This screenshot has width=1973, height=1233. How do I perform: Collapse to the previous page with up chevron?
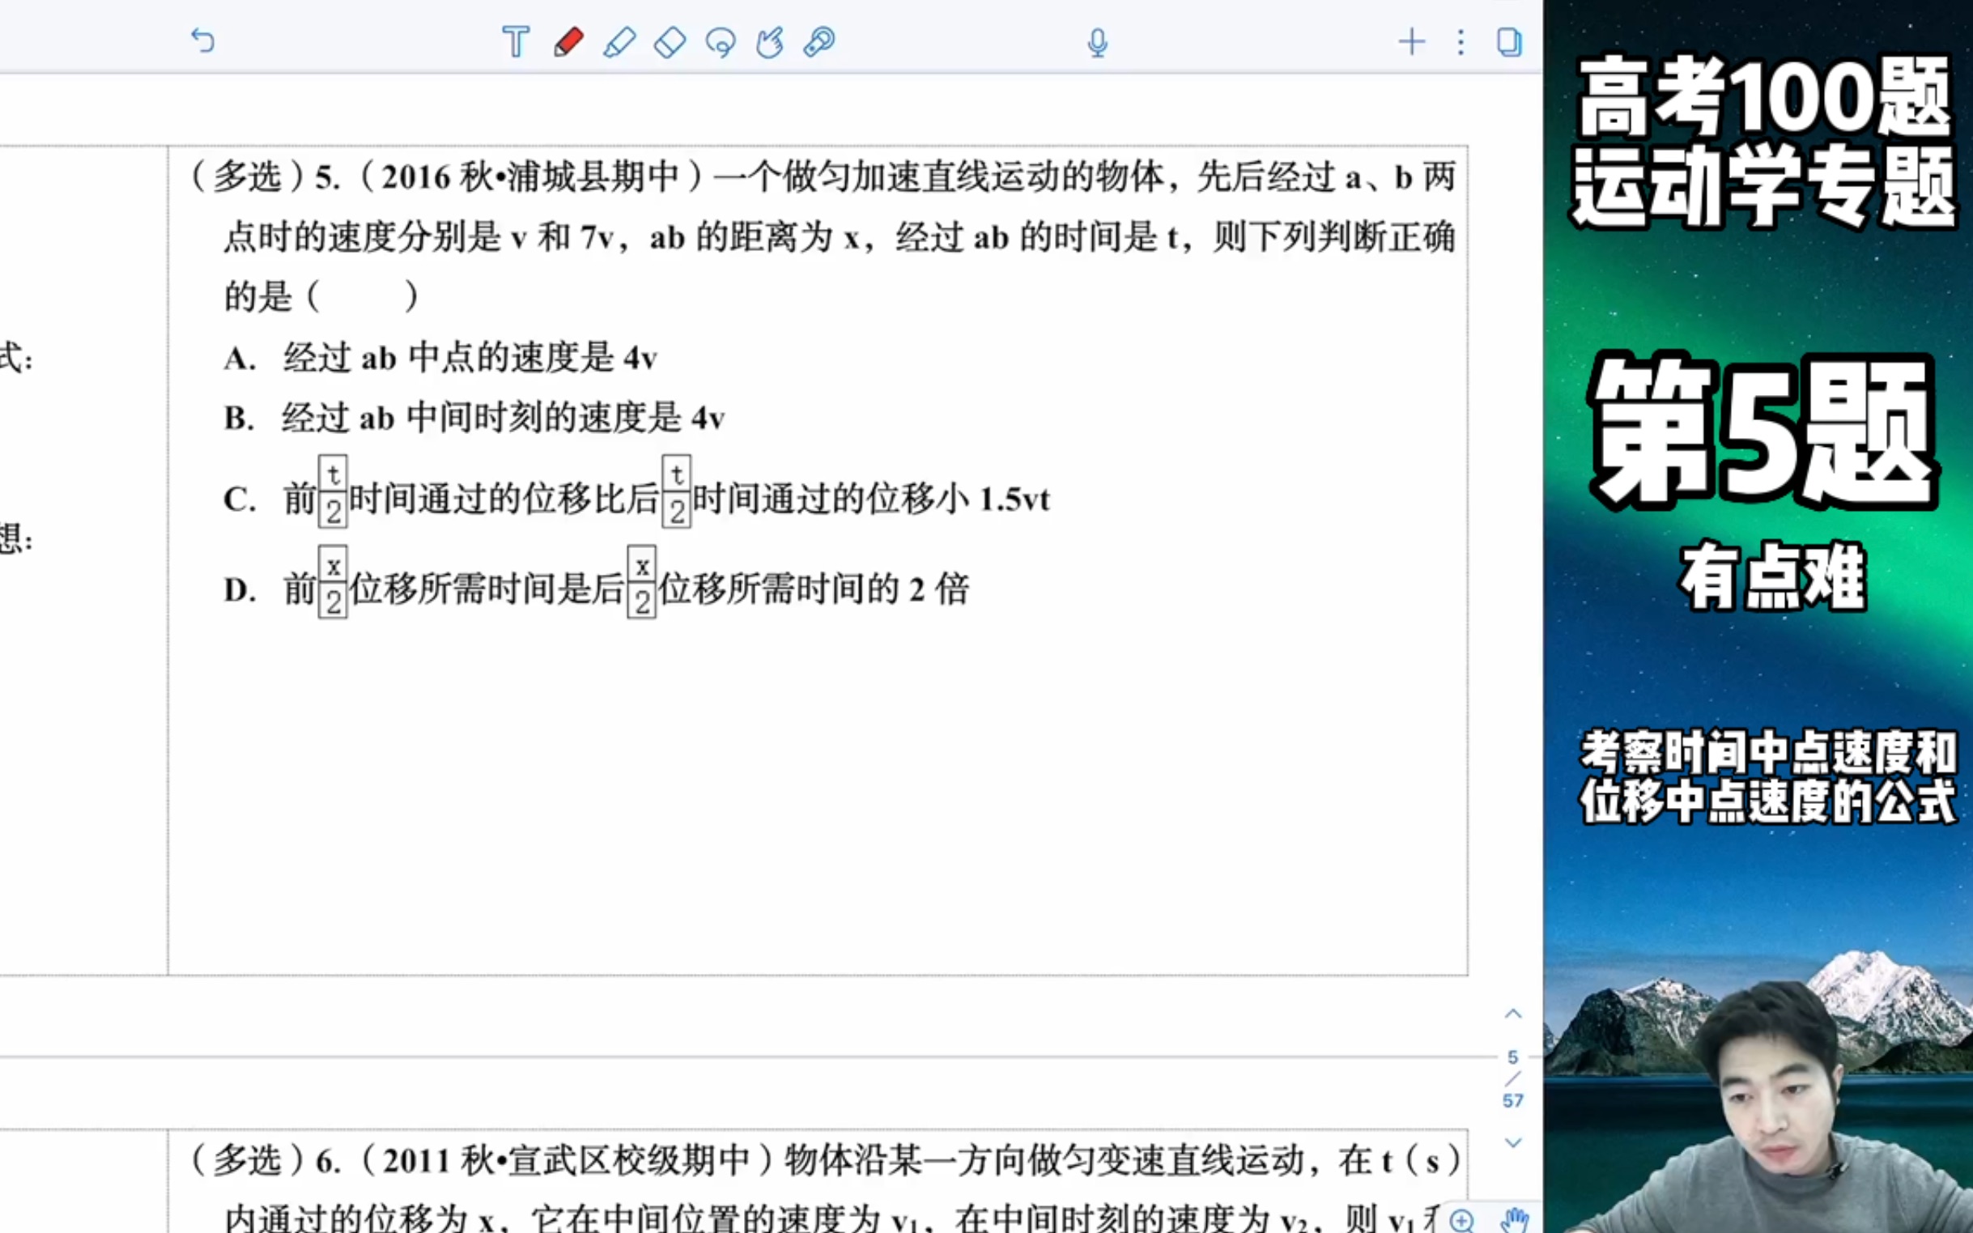(x=1514, y=1014)
